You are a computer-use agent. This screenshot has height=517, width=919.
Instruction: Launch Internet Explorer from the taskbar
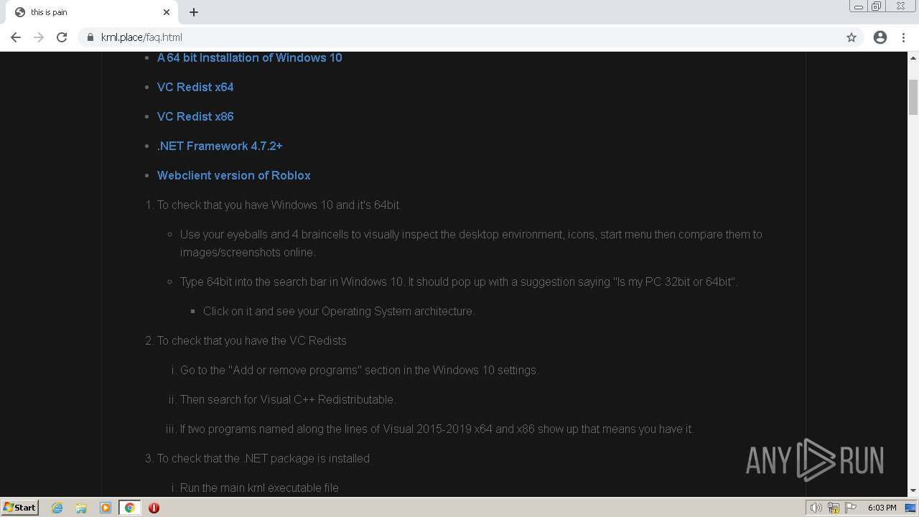(57, 508)
